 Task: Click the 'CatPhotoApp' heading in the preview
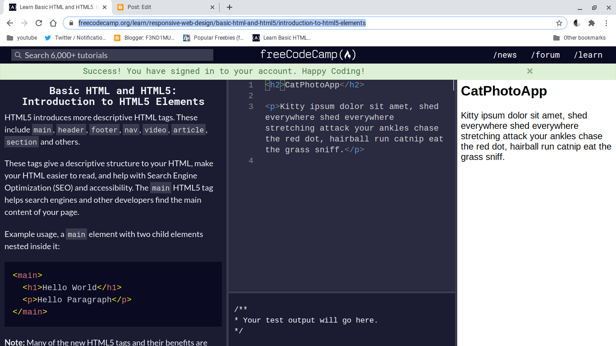click(x=504, y=91)
